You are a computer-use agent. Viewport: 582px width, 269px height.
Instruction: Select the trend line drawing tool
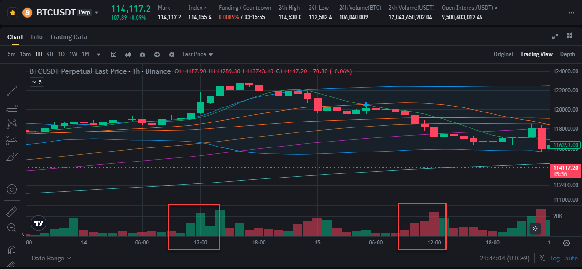coord(12,91)
